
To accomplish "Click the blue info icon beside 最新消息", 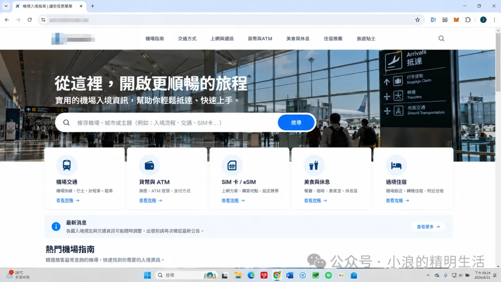I will (56, 226).
